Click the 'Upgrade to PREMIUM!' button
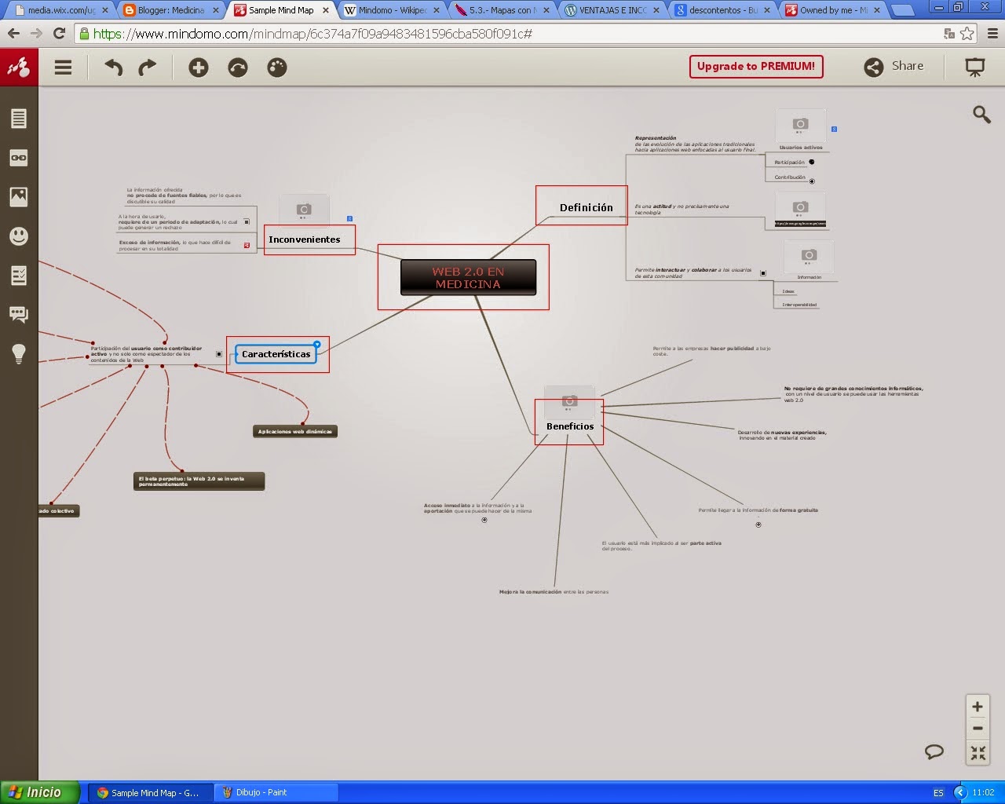This screenshot has width=1005, height=804. coord(755,67)
